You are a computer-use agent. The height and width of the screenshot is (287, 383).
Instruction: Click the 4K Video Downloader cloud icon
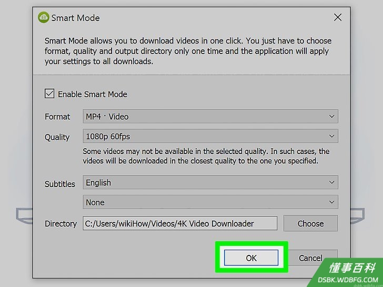(x=44, y=17)
